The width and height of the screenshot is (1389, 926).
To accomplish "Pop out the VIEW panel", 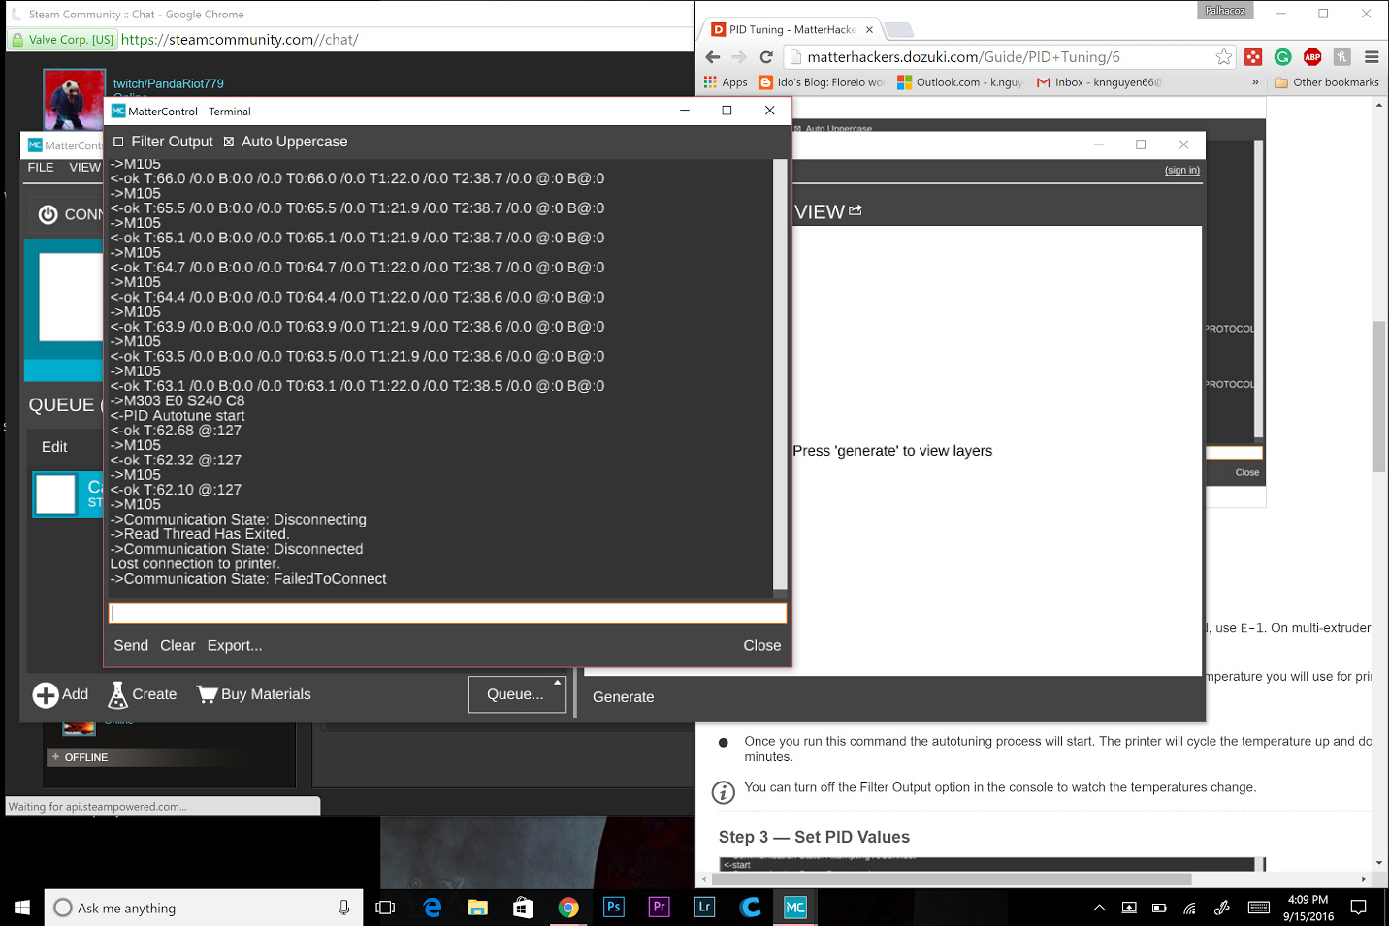I will click(x=856, y=210).
